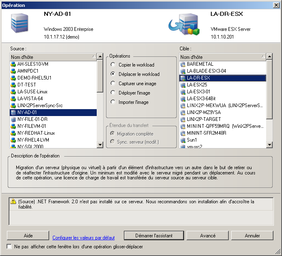282x256 pixels.
Task: Select the Capturer une image option
Action: [x=133, y=84]
